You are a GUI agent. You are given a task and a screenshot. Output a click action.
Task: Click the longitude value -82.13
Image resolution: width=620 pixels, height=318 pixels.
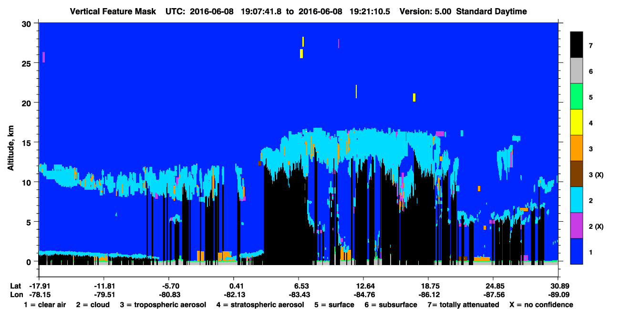click(x=234, y=294)
